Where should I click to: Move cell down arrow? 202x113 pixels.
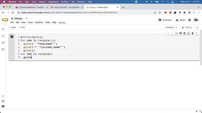pyautogui.click(x=172, y=33)
